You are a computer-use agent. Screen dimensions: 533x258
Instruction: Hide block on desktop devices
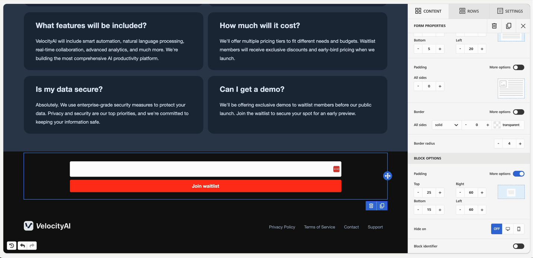pos(508,229)
